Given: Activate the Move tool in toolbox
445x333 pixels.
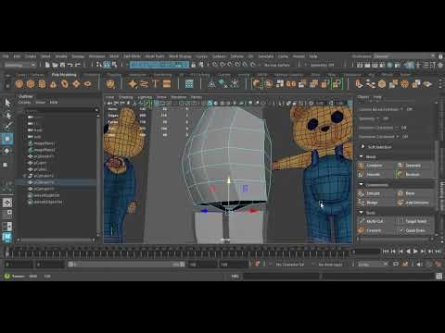Looking at the screenshot, I should pos(7,139).
